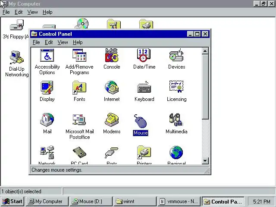Select the MS-DOS Console icon

pyautogui.click(x=112, y=55)
